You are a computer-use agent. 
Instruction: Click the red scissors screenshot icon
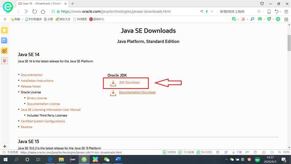[x=243, y=19]
